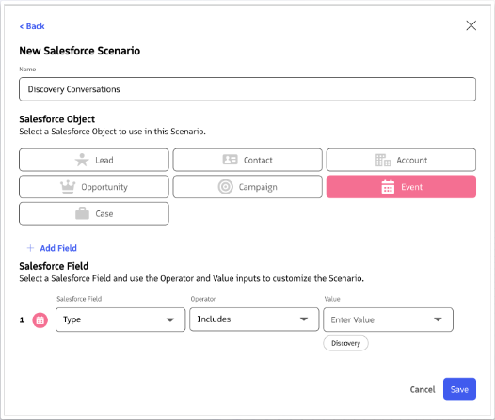Screen dimensions: 495x420
Task: Select the Case Salesforce object
Action: 94,213
